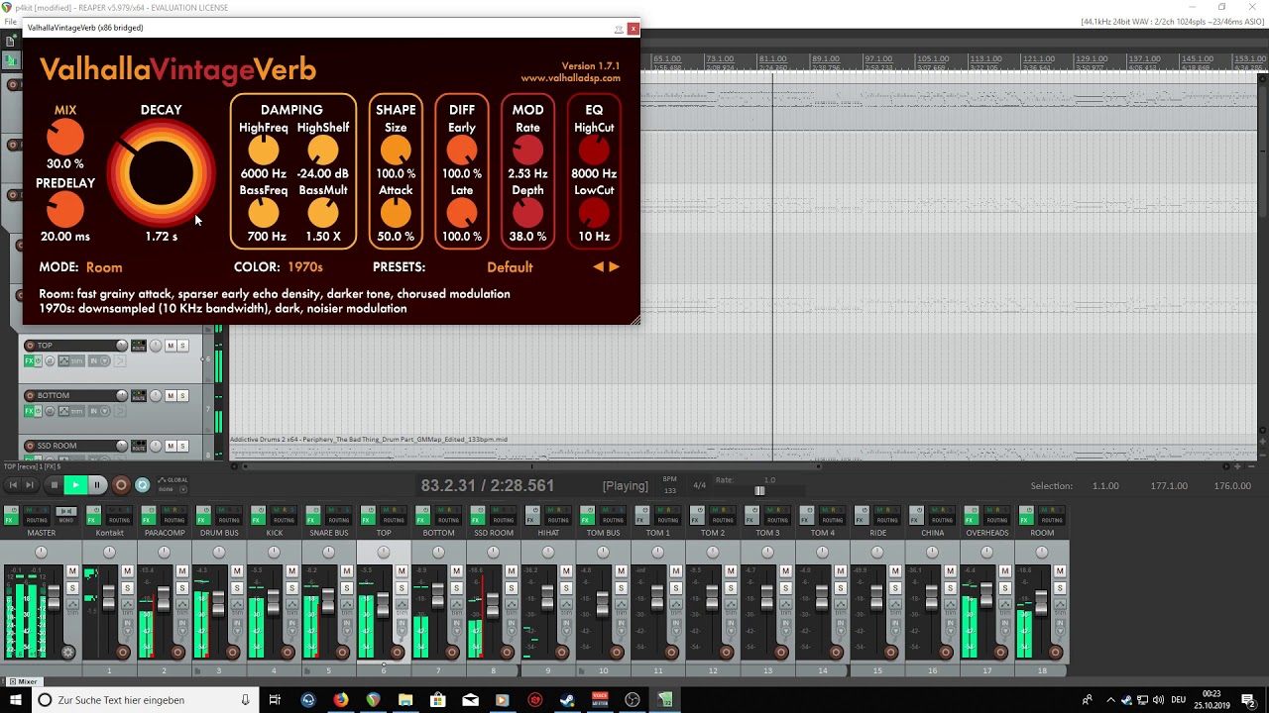The height and width of the screenshot is (713, 1269).
Task: Open the www.valhalladsp.com link
Action: 571,78
